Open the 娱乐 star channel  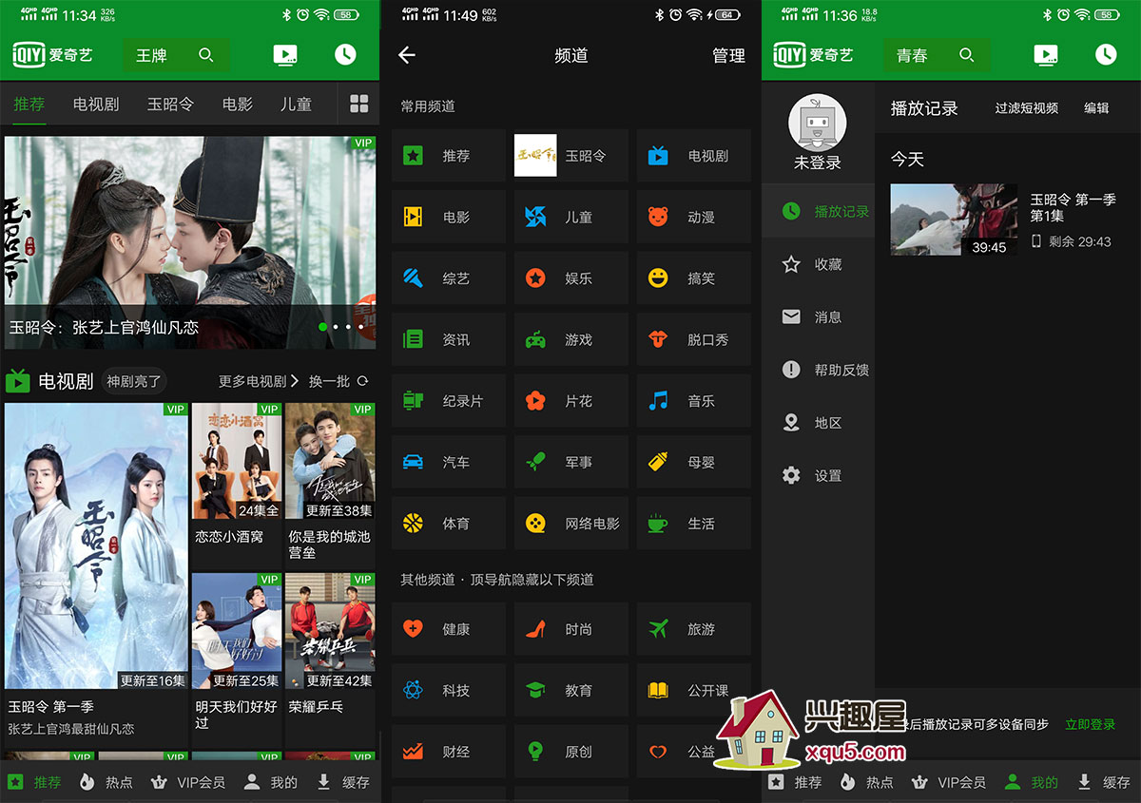[570, 278]
